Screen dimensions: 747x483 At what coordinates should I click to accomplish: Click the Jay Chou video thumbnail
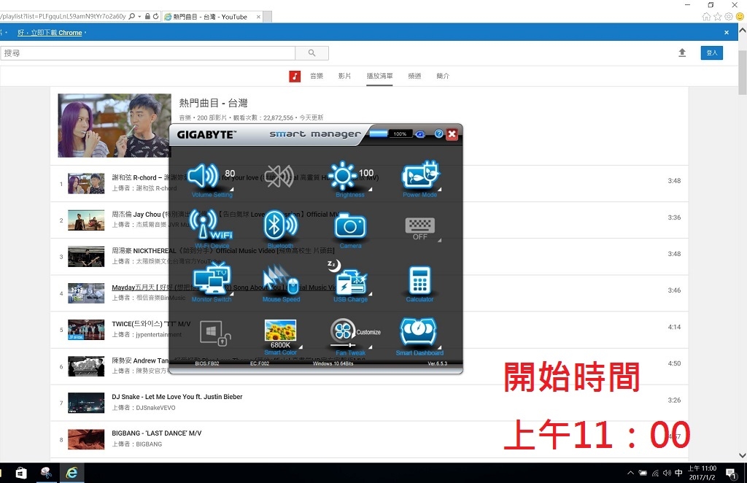click(x=86, y=220)
